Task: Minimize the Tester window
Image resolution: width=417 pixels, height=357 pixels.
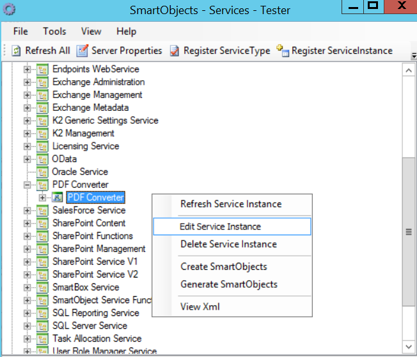Action: (352, 6)
